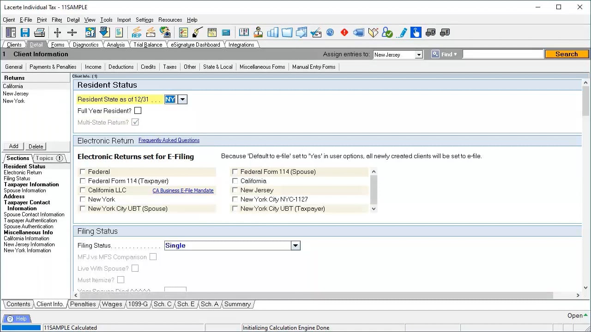Click the main vertical scrollbar thumb
This screenshot has width=591, height=332.
click(586, 101)
